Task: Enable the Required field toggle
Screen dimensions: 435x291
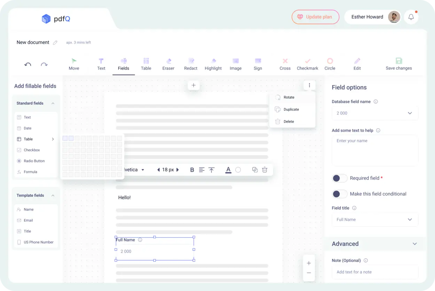Action: click(x=339, y=178)
